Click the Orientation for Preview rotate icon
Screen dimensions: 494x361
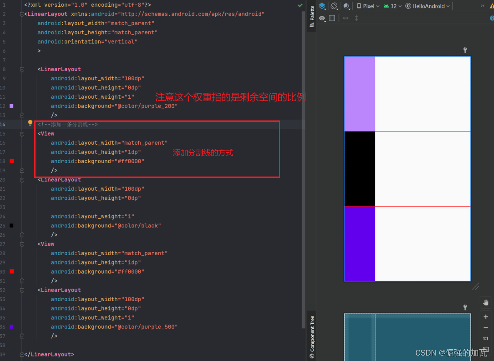tap(334, 6)
